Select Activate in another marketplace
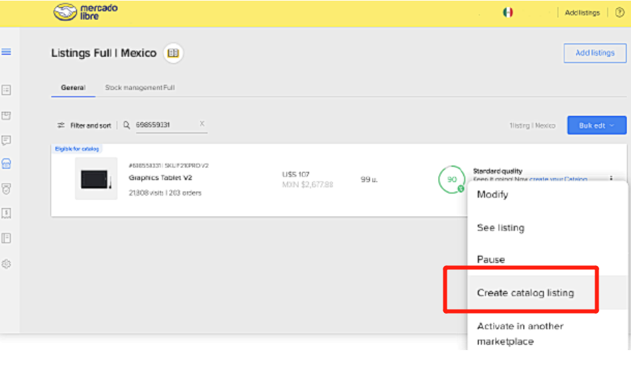Screen dimensions: 631x376 point(520,334)
